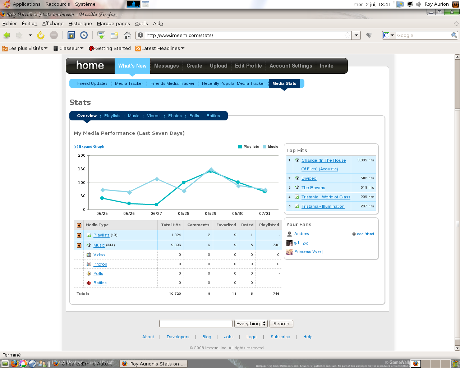Uncheck the Playlists row checkbox
This screenshot has width=460, height=368.
(79, 235)
